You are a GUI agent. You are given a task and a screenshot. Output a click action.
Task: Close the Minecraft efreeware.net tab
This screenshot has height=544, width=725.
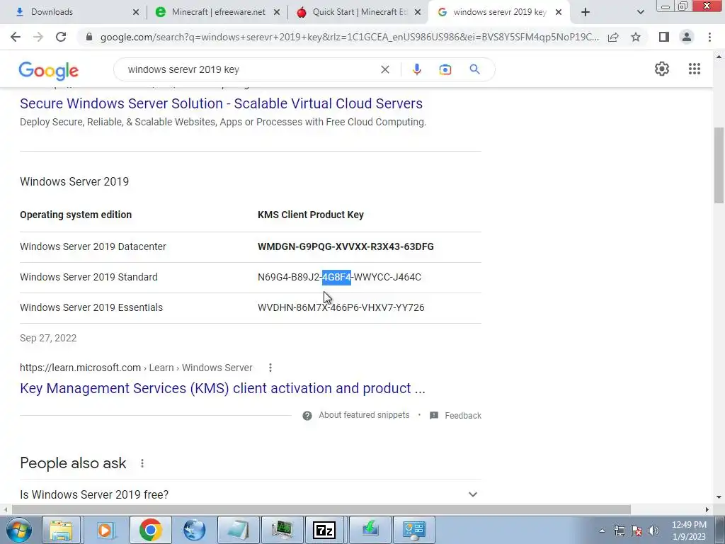[277, 12]
